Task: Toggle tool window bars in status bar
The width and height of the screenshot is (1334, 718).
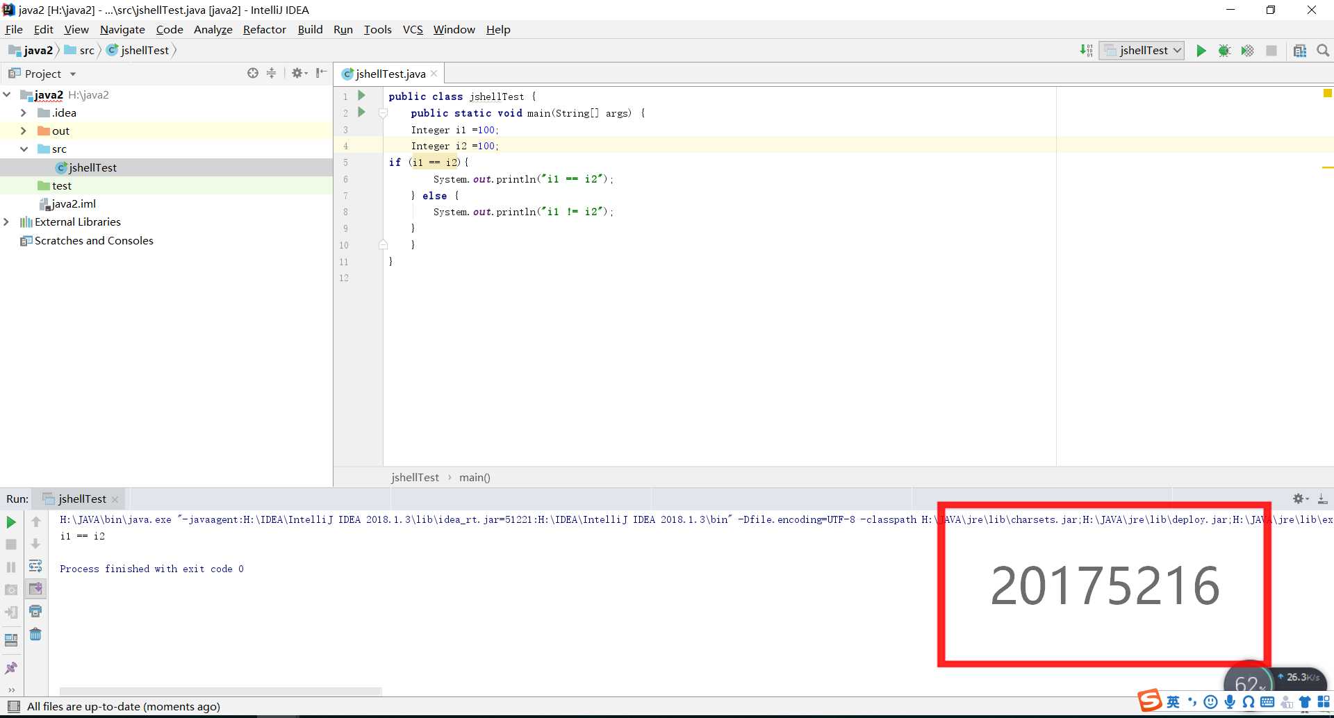Action: [x=13, y=706]
